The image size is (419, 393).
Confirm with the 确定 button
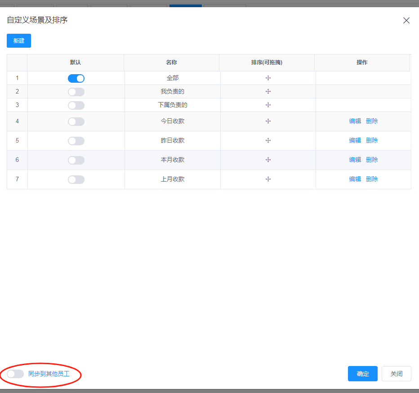click(x=362, y=374)
